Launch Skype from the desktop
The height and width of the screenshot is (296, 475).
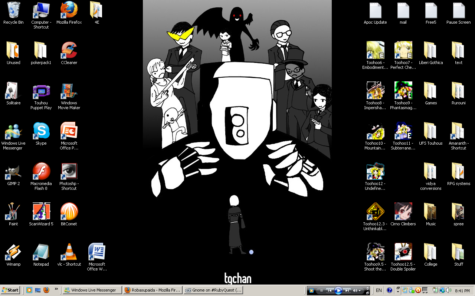click(x=41, y=131)
